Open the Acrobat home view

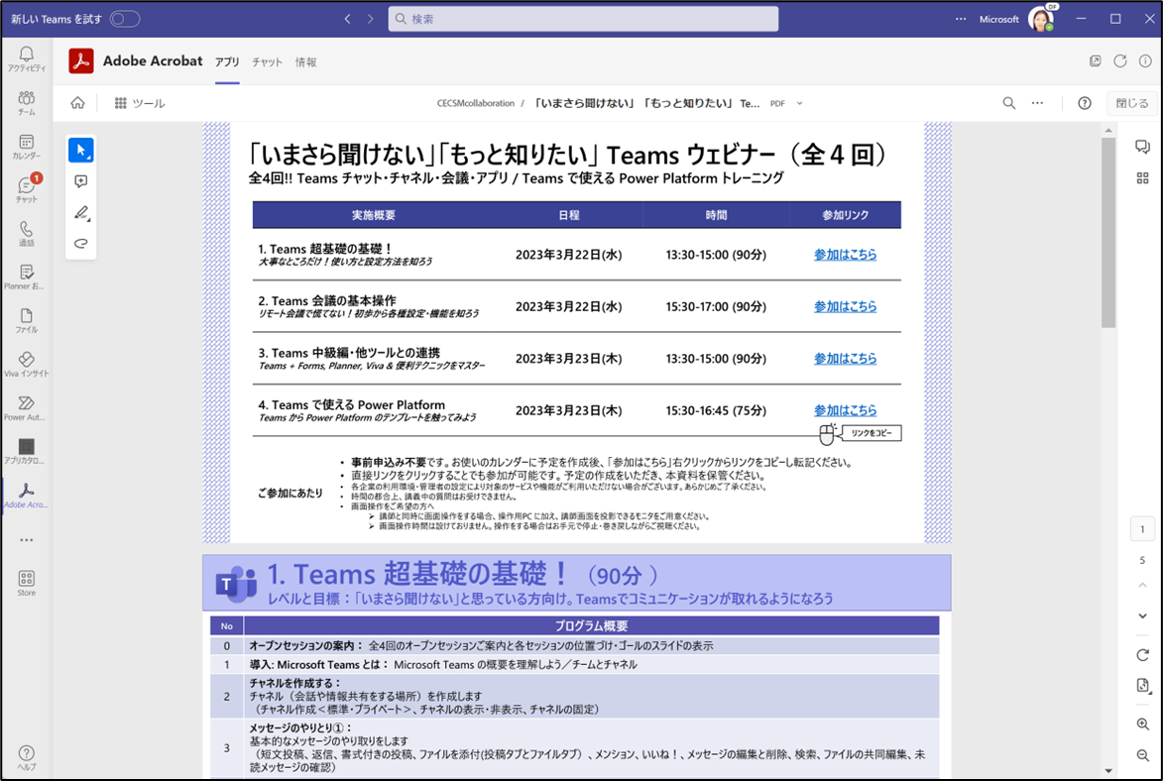click(x=77, y=102)
